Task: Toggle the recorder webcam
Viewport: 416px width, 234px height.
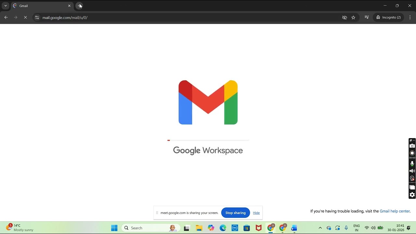Action: [412, 178]
